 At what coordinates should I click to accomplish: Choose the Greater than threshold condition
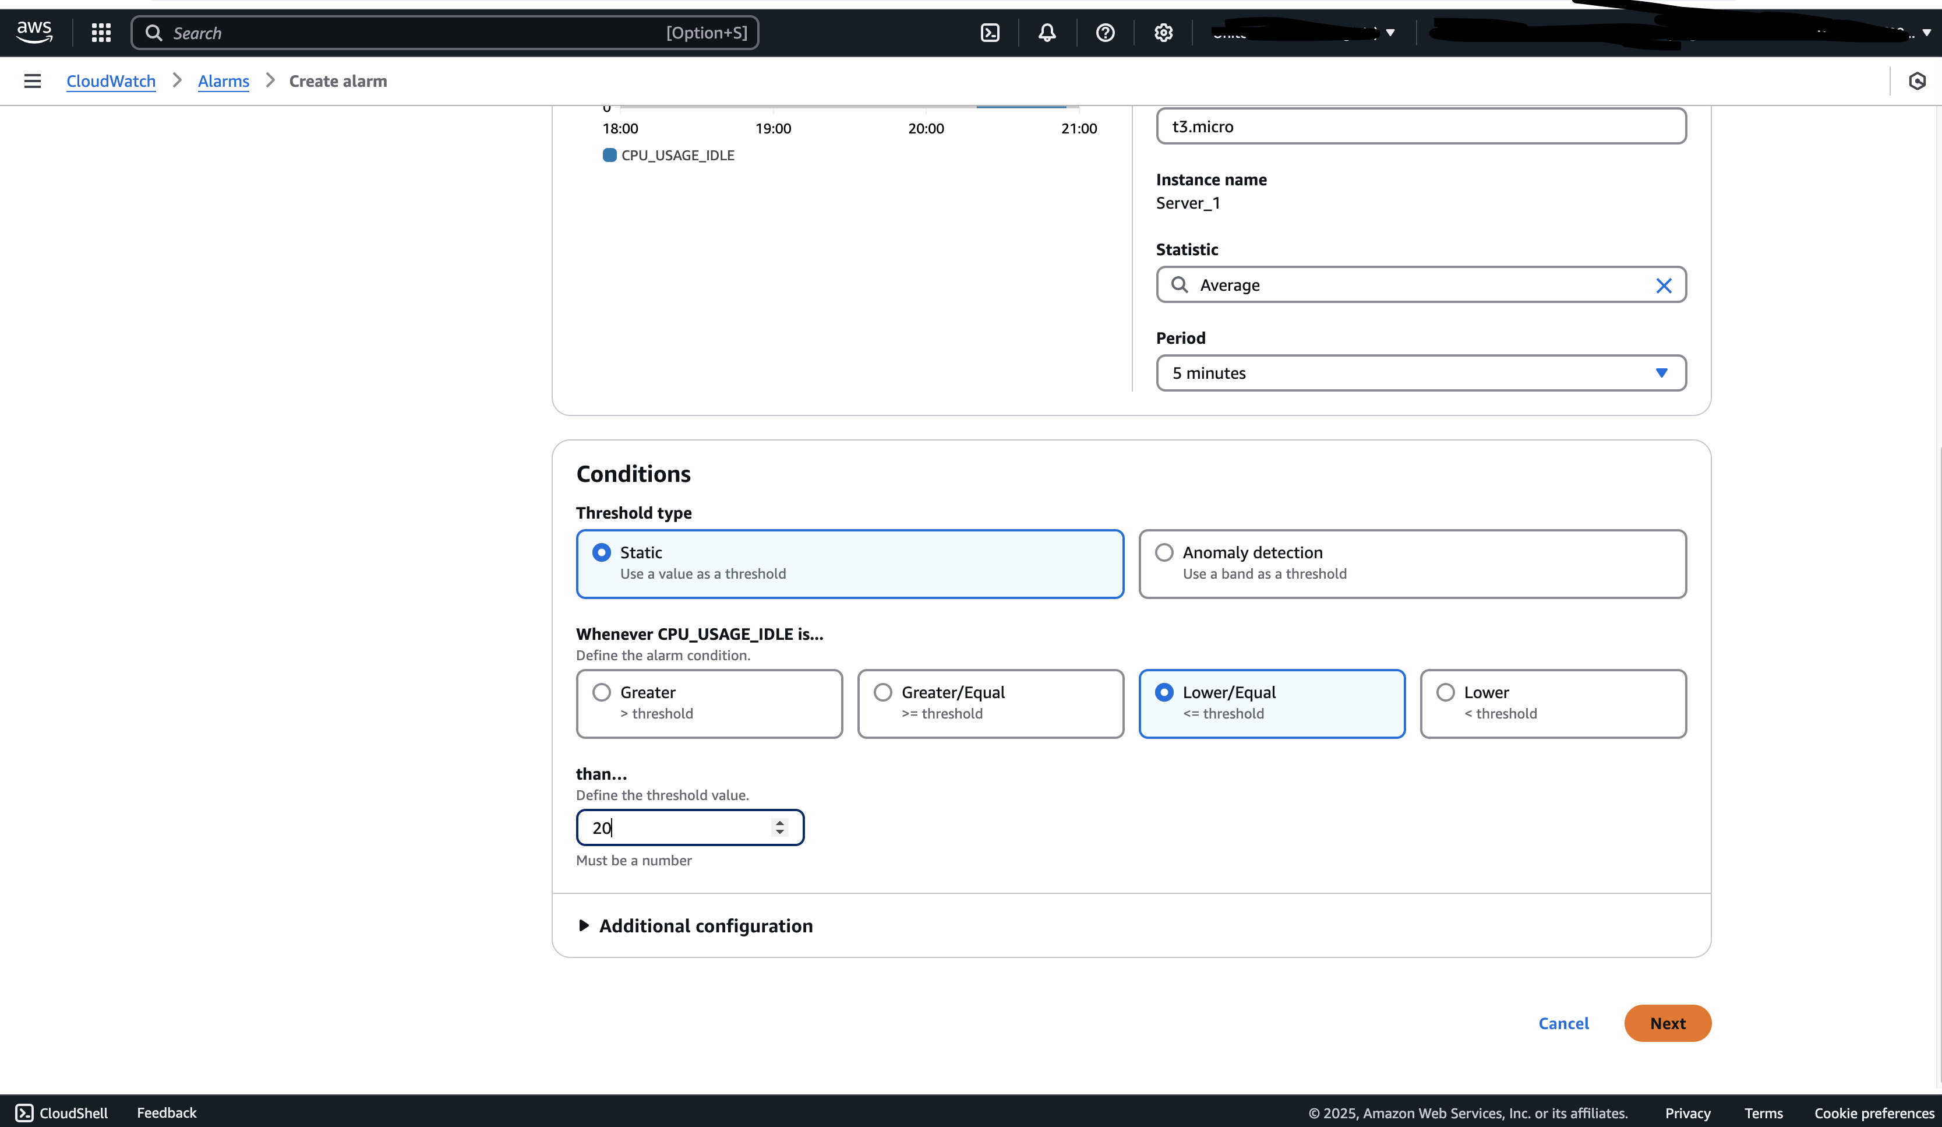(709, 703)
